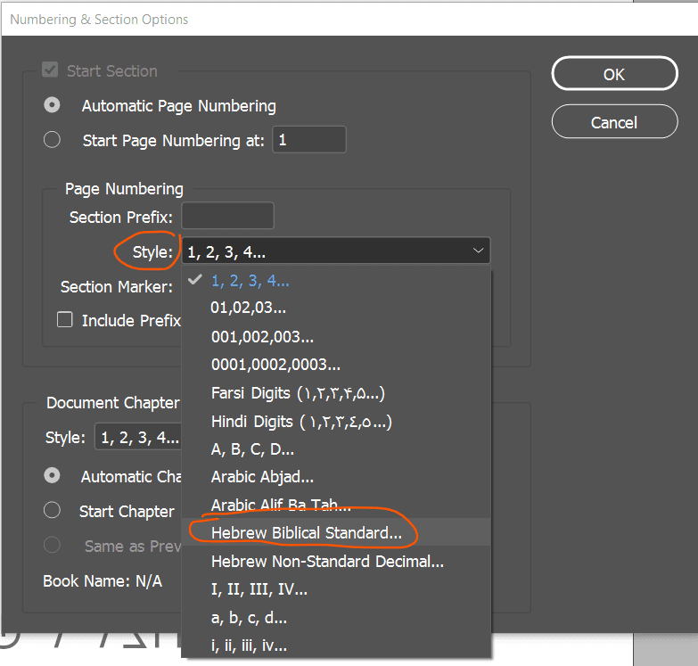Choose Arabic Abjad numbering style
The image size is (698, 666).
tap(262, 478)
